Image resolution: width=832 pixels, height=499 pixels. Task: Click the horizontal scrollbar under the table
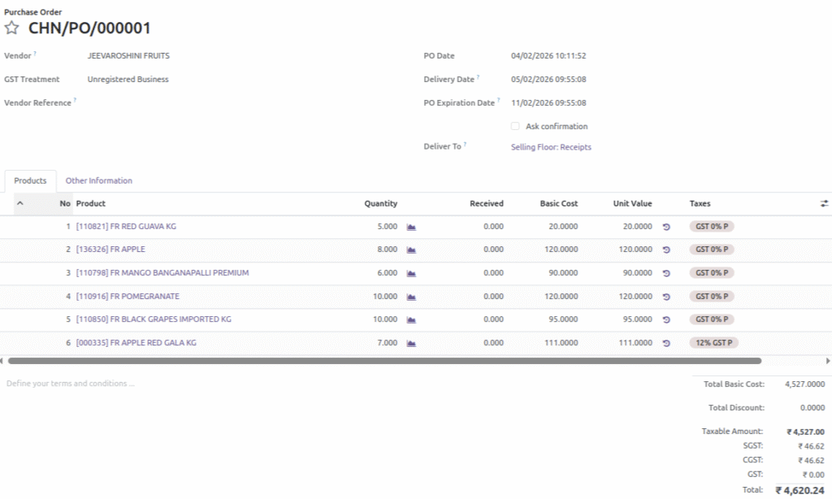pyautogui.click(x=383, y=360)
